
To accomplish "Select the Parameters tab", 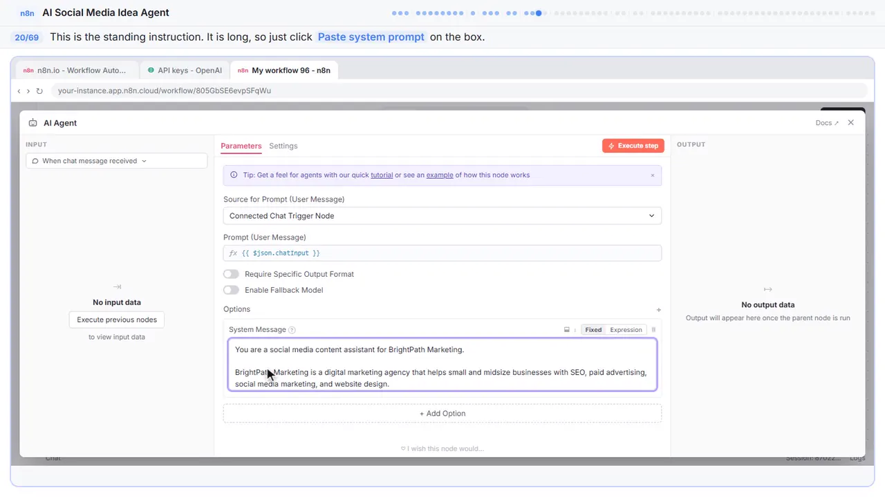I will (241, 146).
